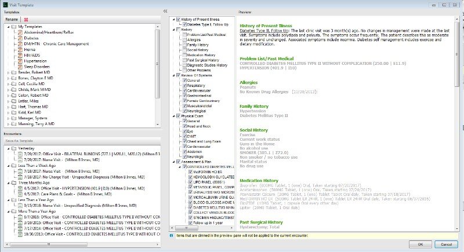The height and width of the screenshot is (252, 464).
Task: Click the red delete template icon
Action: [x=26, y=19]
